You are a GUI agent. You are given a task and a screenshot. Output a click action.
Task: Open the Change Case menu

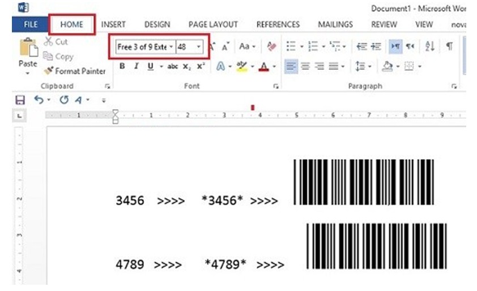tap(247, 46)
